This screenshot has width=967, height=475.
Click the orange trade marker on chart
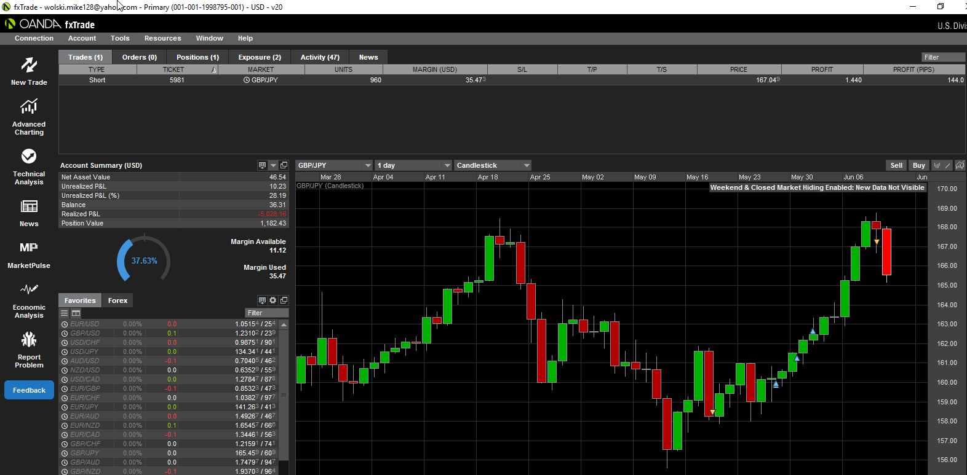[877, 242]
